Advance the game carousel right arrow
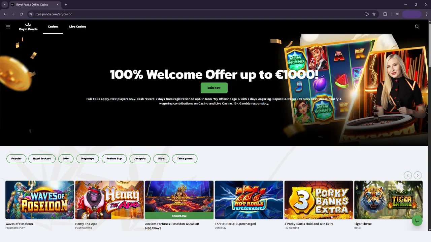Image resolution: width=431 pixels, height=242 pixels. click(x=418, y=175)
